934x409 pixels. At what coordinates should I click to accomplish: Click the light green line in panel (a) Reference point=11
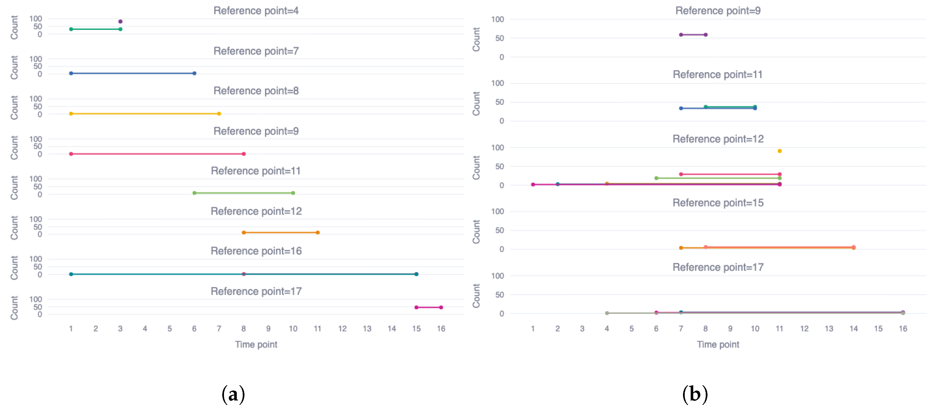pyautogui.click(x=244, y=193)
